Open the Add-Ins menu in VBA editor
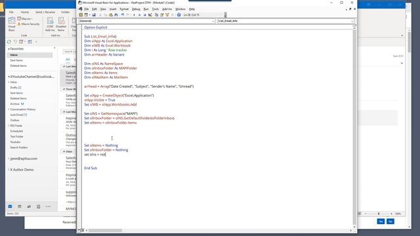 pos(167,9)
